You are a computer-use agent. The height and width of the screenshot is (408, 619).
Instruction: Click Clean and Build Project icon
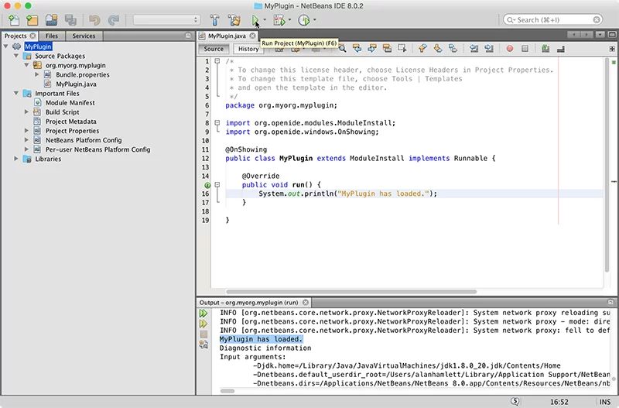click(x=234, y=20)
